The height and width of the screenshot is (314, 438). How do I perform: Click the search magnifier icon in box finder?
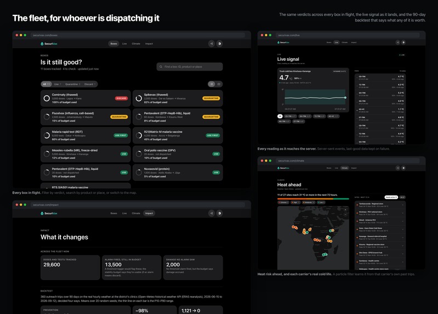click(x=161, y=67)
